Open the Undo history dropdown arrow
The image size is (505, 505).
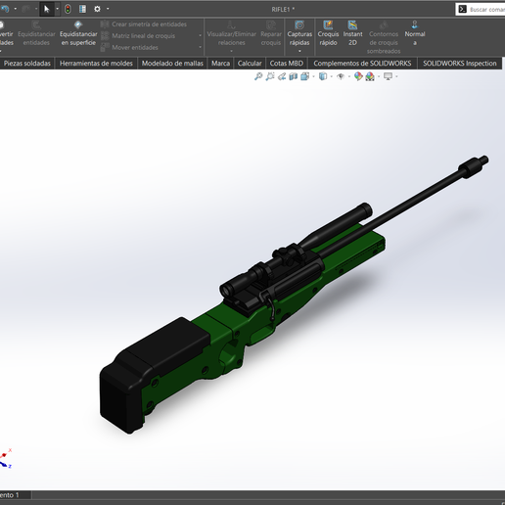coord(16,9)
